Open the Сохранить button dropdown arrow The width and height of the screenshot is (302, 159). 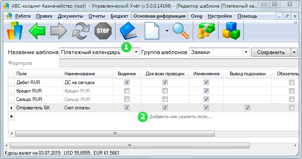294,52
